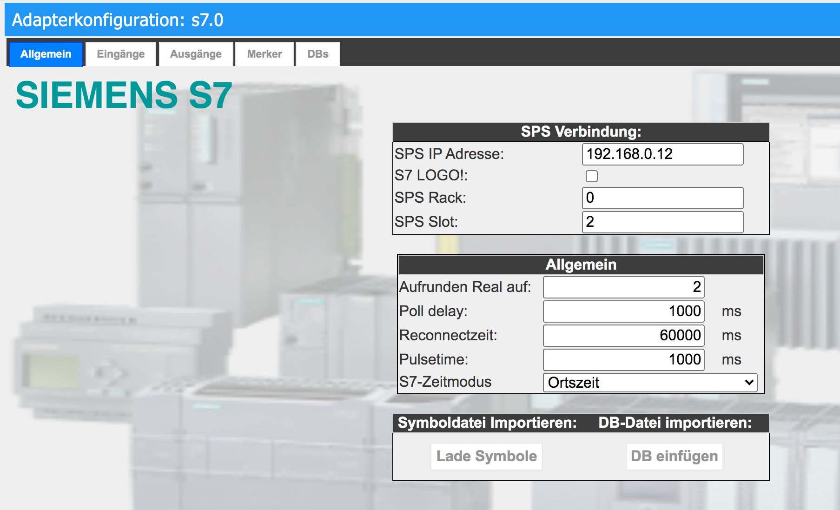Screen dimensions: 840x510
Task: Click the Reconnectzeit label
Action: pyautogui.click(x=448, y=335)
